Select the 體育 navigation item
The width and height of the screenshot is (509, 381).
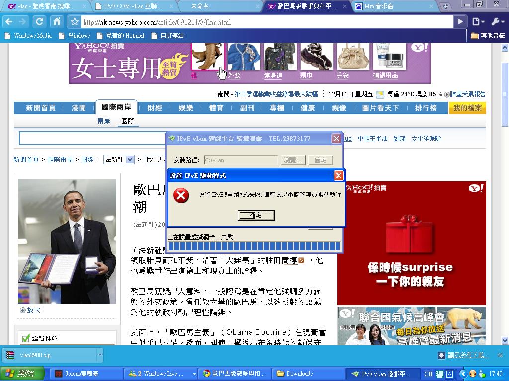pyautogui.click(x=216, y=108)
